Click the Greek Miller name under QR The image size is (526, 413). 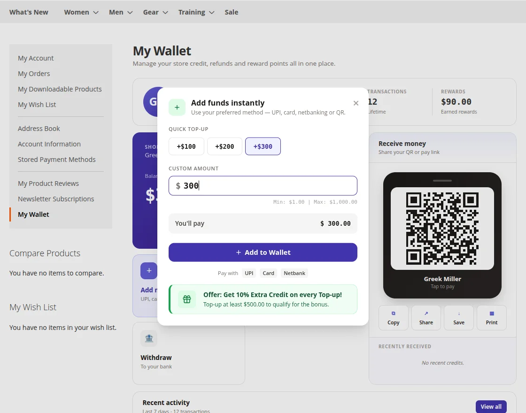point(442,279)
